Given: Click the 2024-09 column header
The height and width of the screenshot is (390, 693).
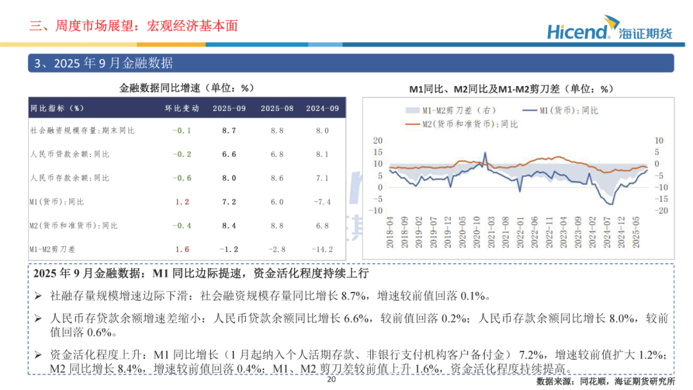Looking at the screenshot, I should [322, 108].
